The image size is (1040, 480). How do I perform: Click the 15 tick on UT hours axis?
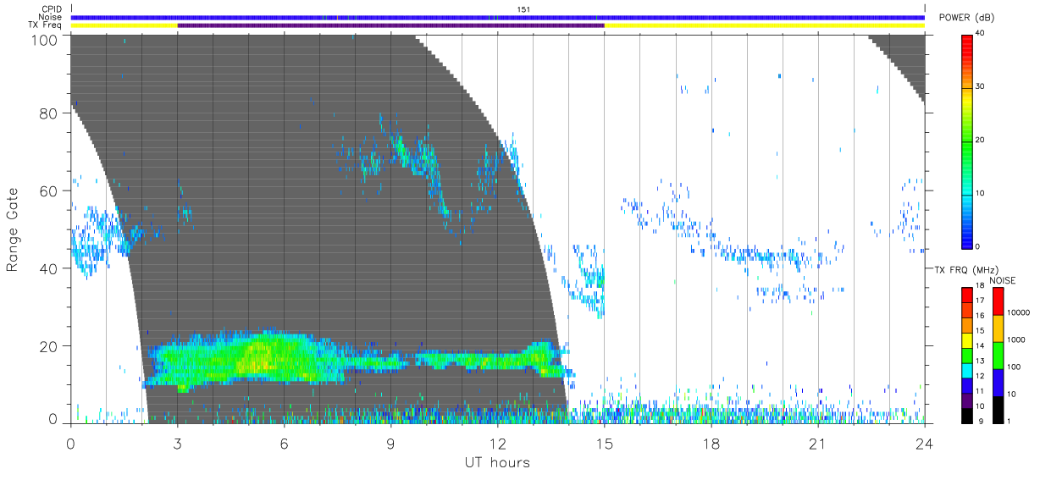point(604,443)
